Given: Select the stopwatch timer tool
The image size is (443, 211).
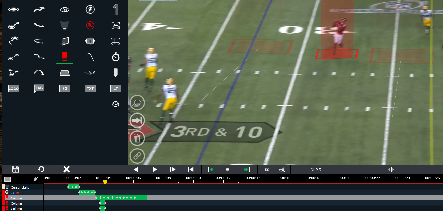Looking at the screenshot, I should tap(116, 57).
